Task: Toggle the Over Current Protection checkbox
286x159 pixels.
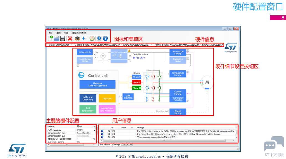Action: [188, 101]
